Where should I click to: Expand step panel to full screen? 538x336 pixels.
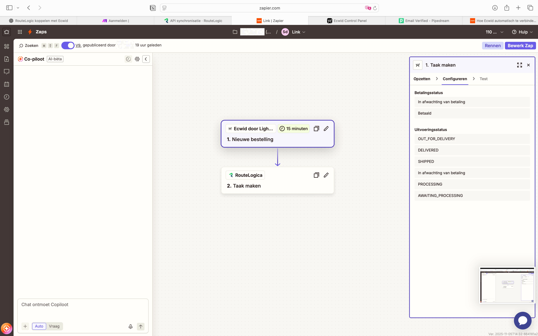coord(519,65)
